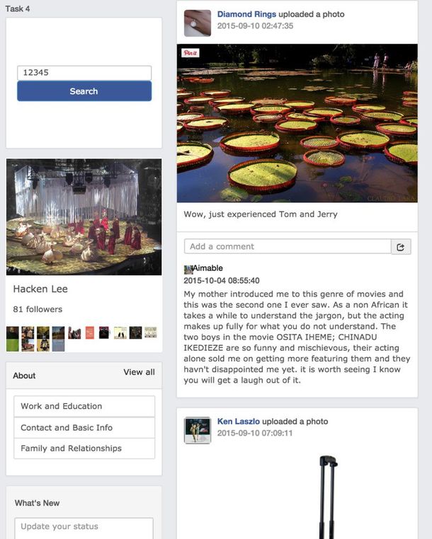Open Contact and Basic Info section
Image resolution: width=432 pixels, height=539 pixels.
click(x=84, y=428)
